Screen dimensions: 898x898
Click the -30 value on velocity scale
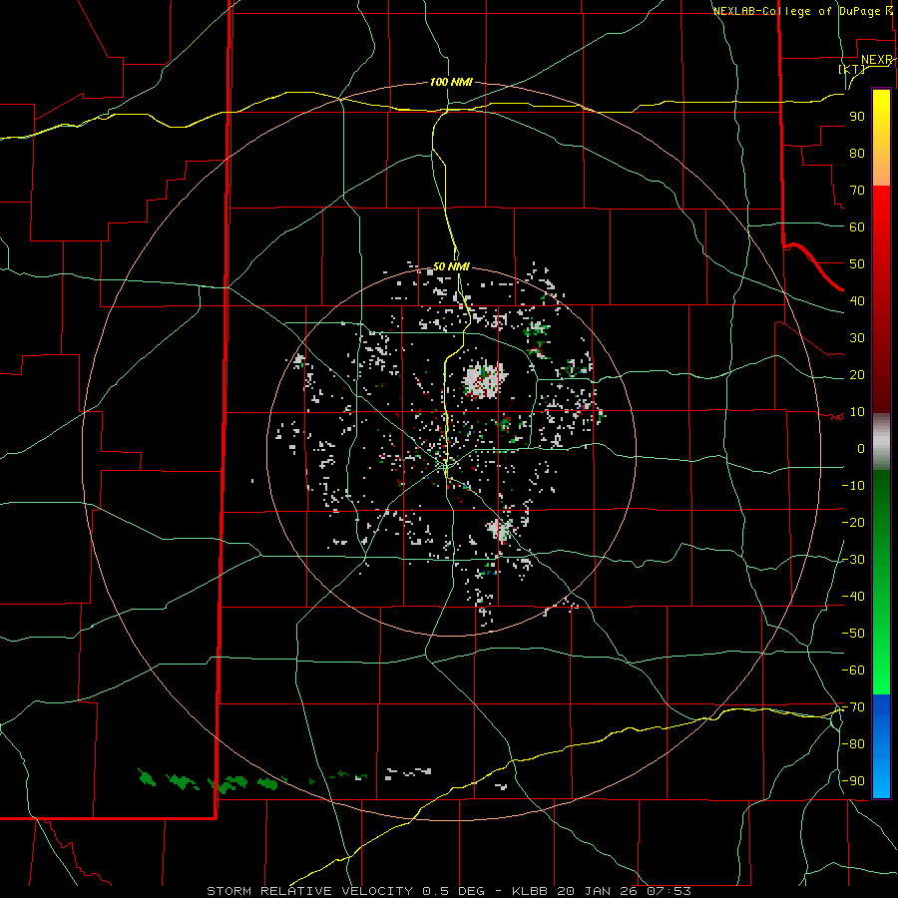coord(853,560)
